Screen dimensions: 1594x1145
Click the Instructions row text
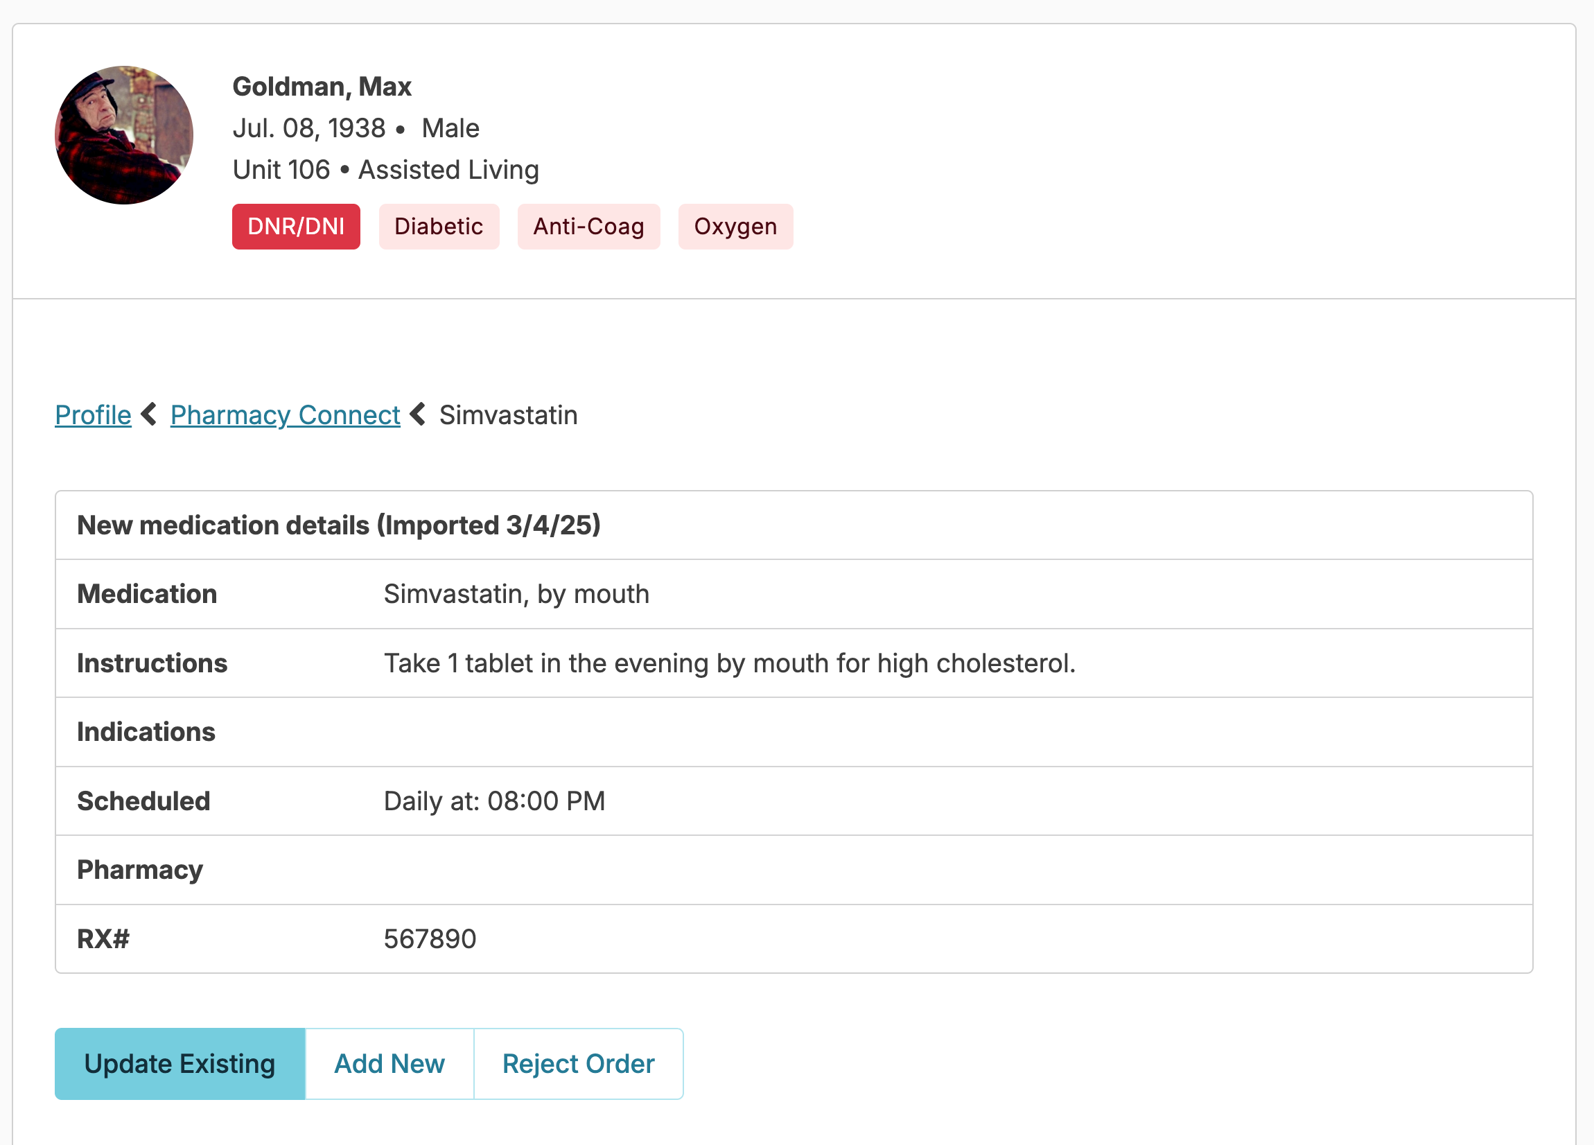point(729,663)
